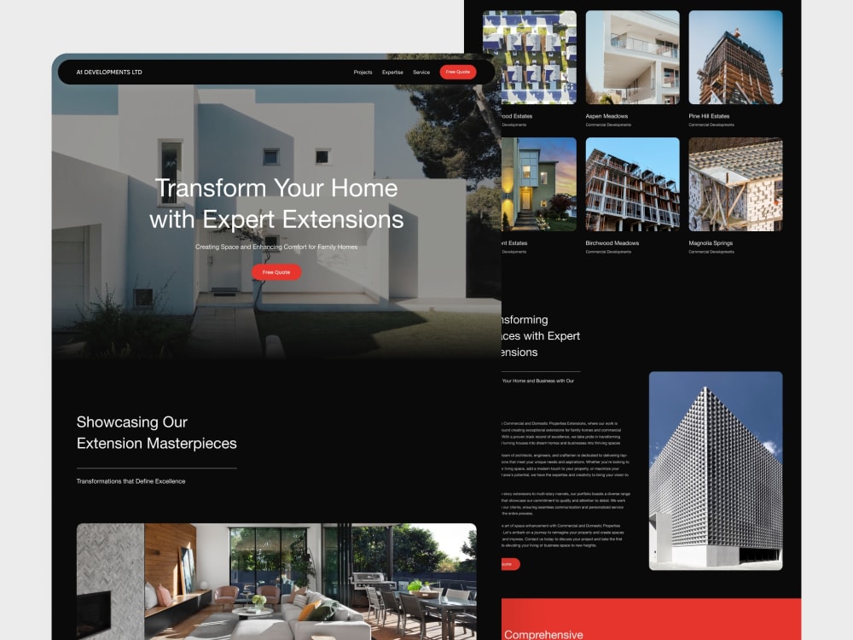The height and width of the screenshot is (640, 853).
Task: Click Commercial Developments under Magnolia Springs
Action: point(711,252)
